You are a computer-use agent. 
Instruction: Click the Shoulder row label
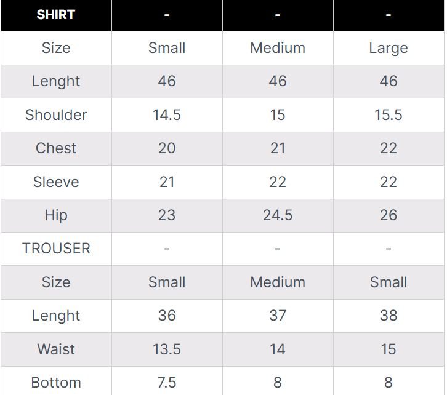(x=56, y=115)
